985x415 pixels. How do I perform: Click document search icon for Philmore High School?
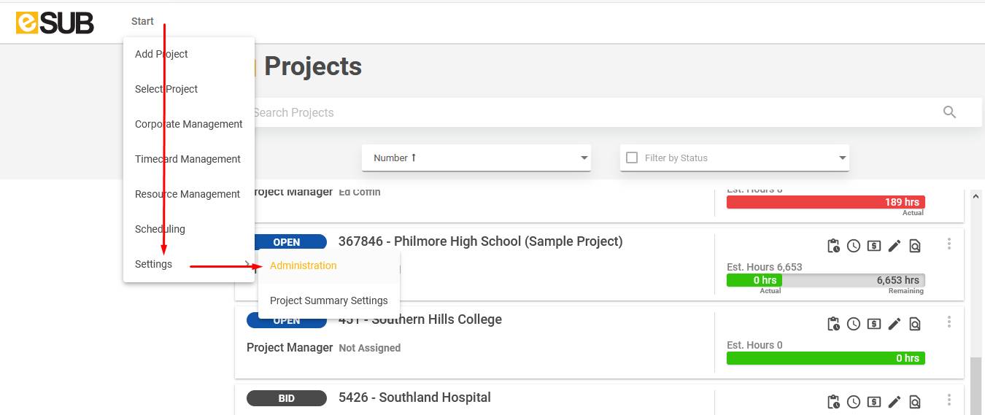[915, 246]
